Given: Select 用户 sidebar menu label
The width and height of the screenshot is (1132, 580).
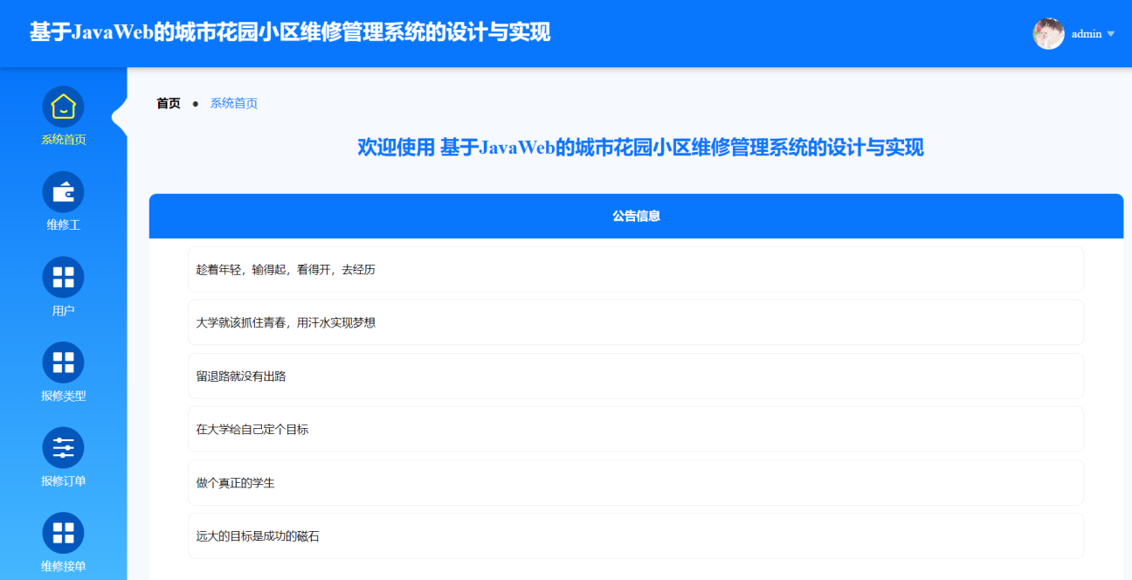Looking at the screenshot, I should point(64,311).
